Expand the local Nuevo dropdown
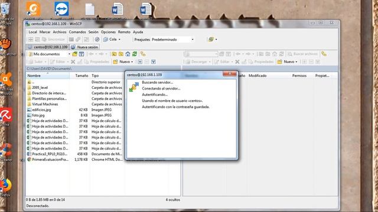This screenshot has width=378, height=212. (x=132, y=62)
